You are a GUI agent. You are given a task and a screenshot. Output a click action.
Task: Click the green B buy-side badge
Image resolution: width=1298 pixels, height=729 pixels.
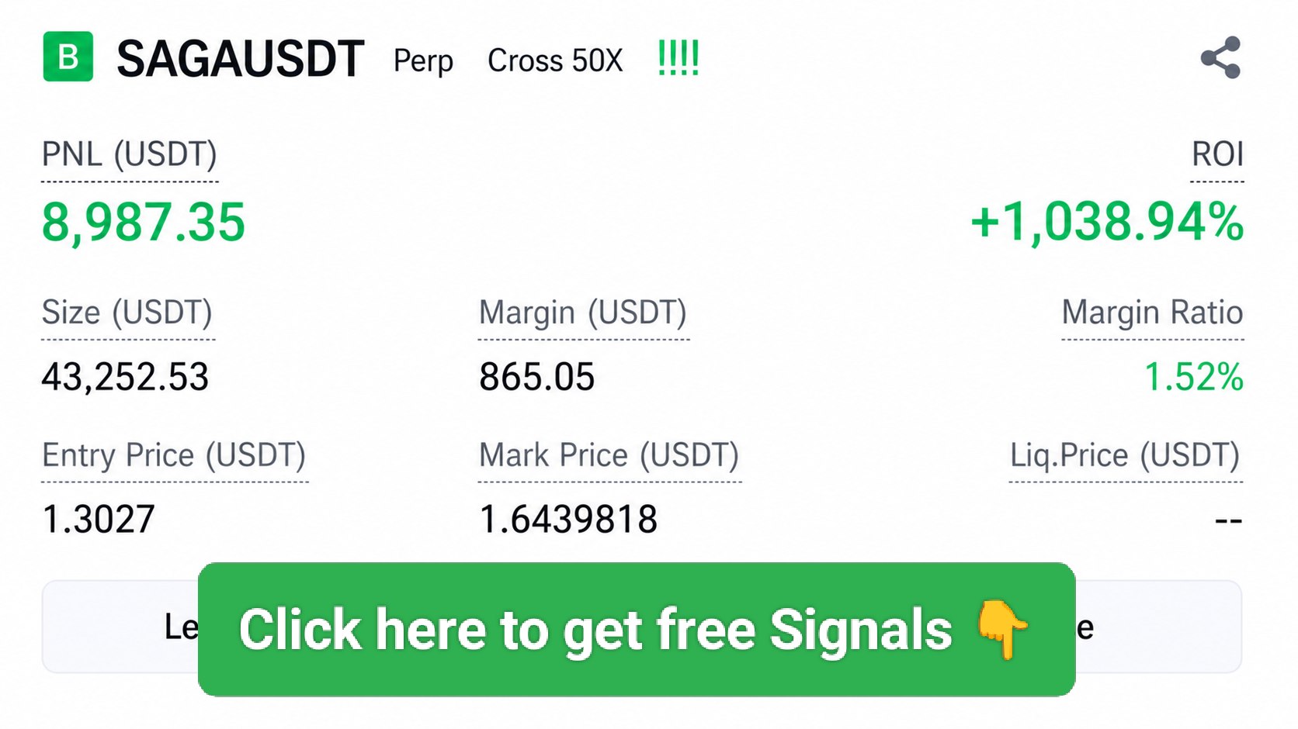click(68, 57)
